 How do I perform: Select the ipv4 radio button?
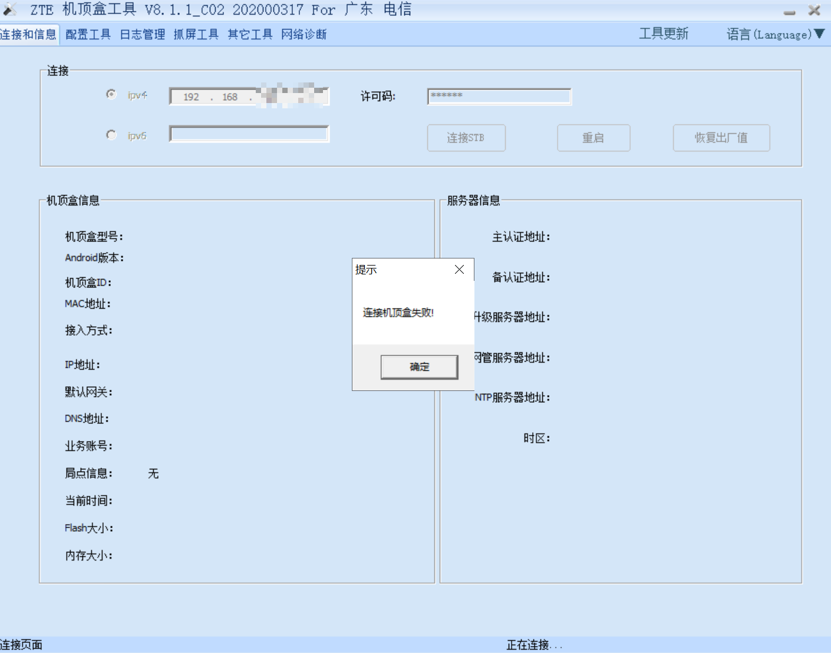(111, 94)
